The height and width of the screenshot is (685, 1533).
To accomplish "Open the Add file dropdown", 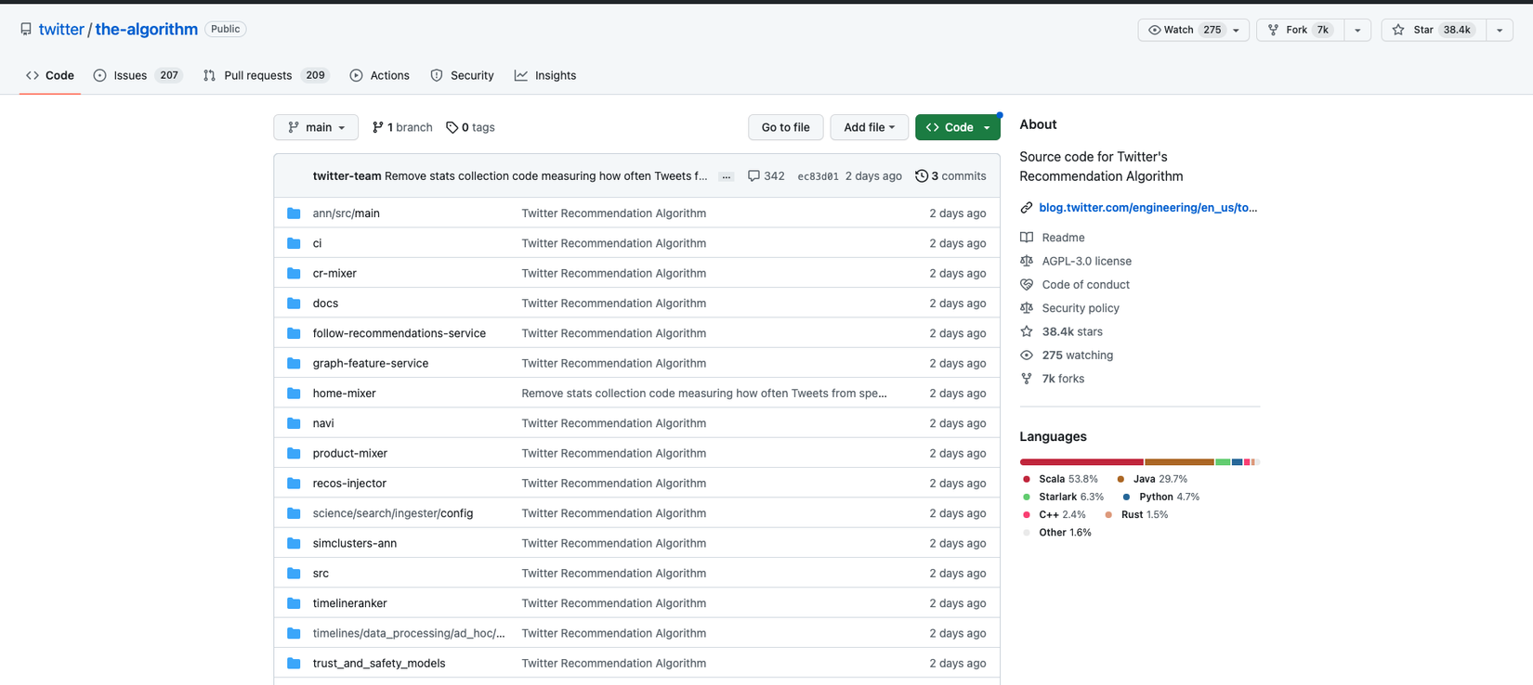I will tap(869, 127).
